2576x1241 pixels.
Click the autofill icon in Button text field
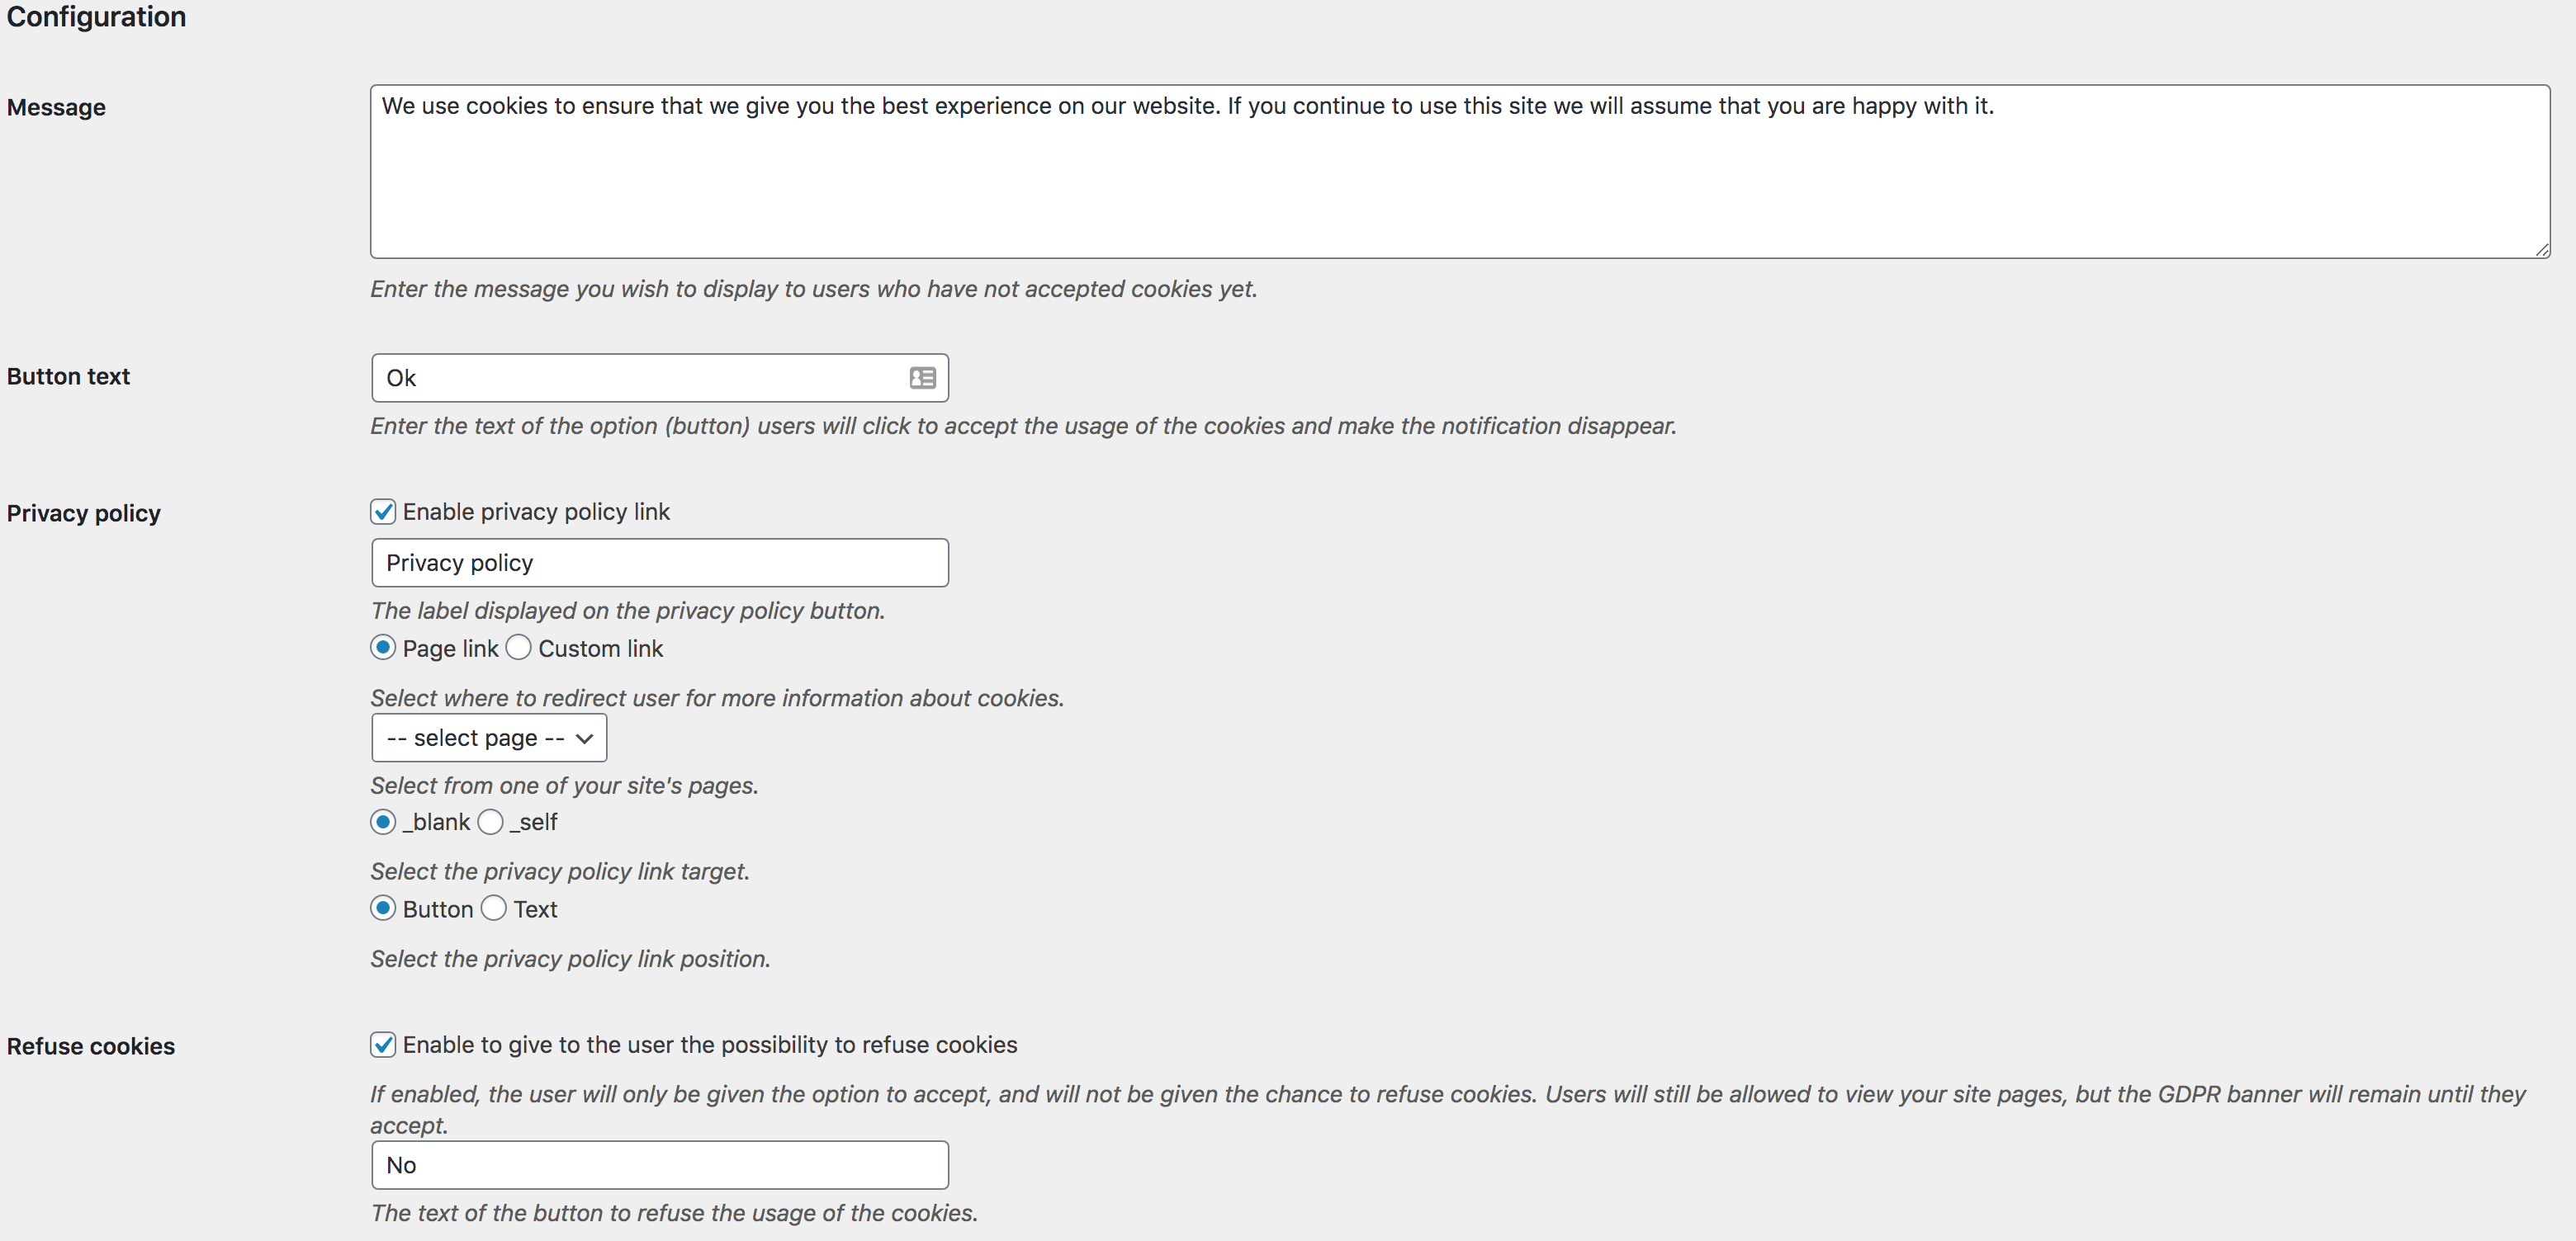[922, 378]
